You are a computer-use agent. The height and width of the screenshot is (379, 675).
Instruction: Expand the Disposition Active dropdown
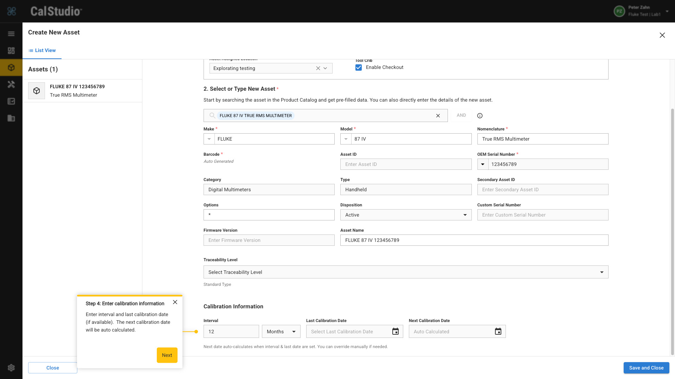coord(406,215)
